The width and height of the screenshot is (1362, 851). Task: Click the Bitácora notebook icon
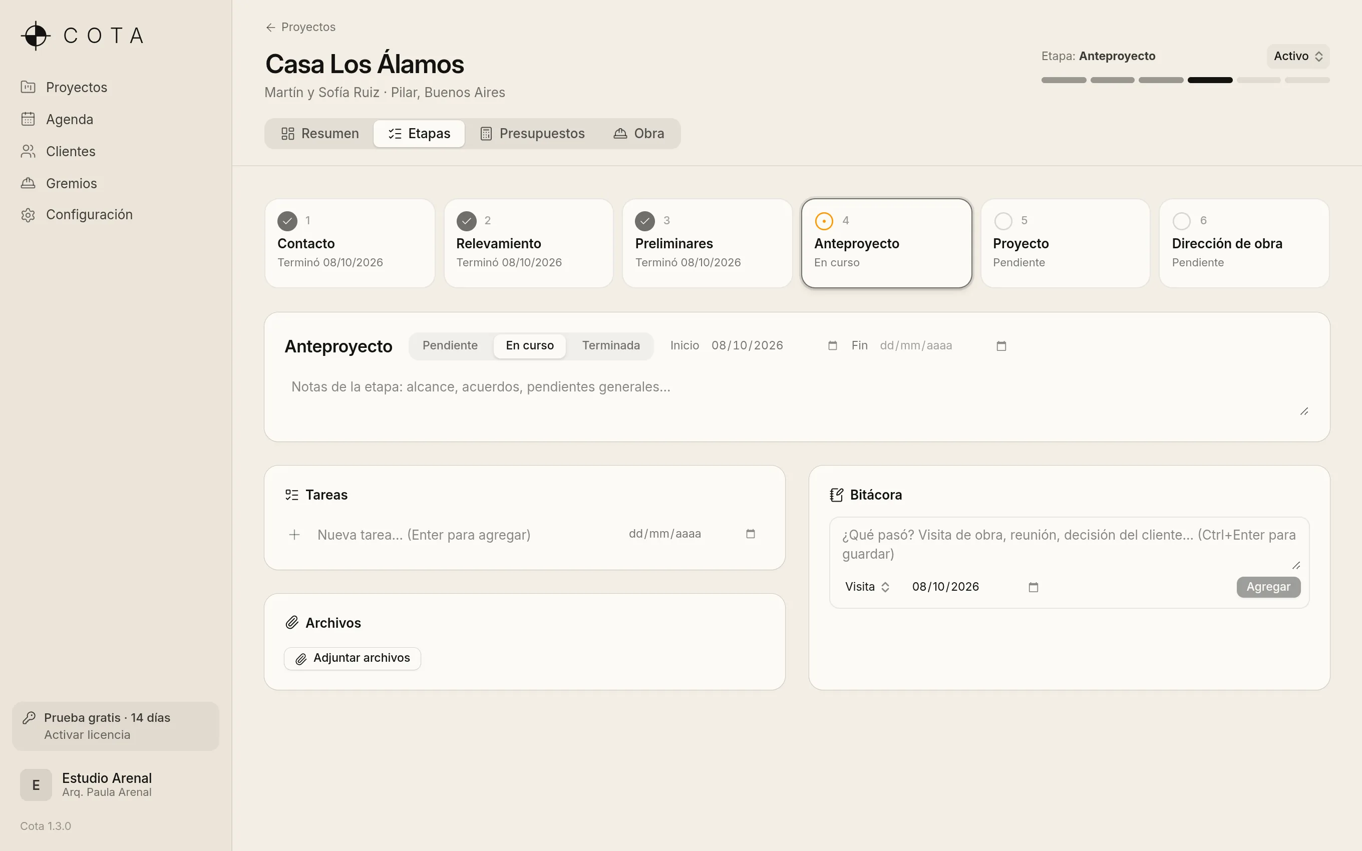click(x=836, y=495)
